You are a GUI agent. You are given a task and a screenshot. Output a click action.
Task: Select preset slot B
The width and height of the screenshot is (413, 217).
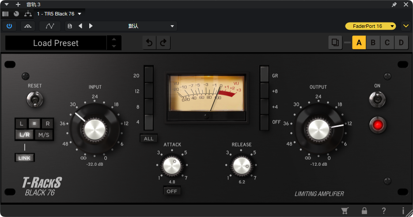[373, 42]
